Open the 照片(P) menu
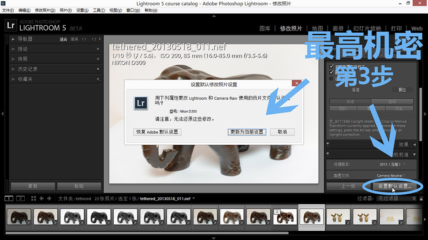The height and width of the screenshot is (240, 428). tap(66, 11)
